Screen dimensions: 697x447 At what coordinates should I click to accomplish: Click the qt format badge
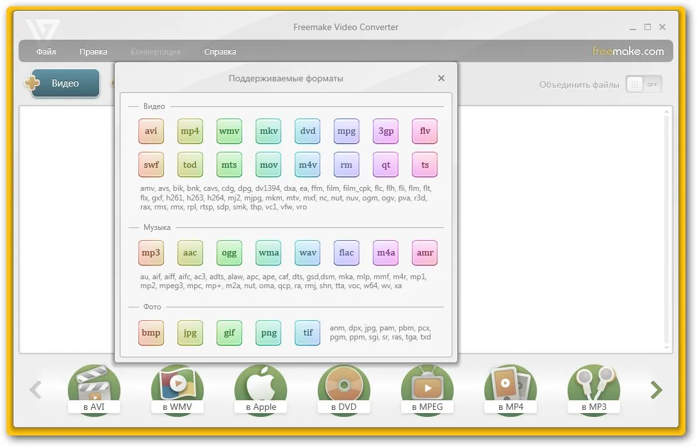[386, 165]
